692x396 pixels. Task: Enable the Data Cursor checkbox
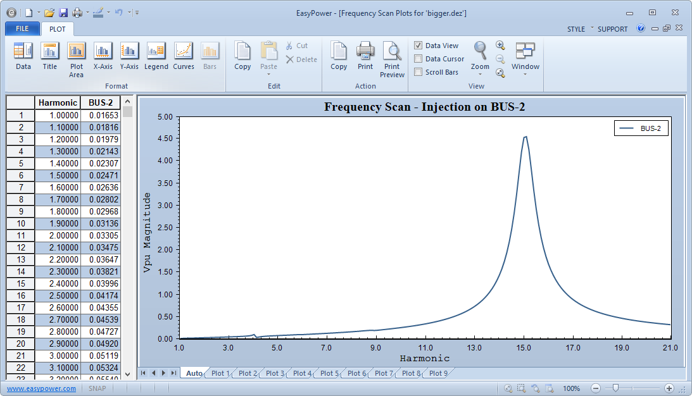tap(418, 59)
